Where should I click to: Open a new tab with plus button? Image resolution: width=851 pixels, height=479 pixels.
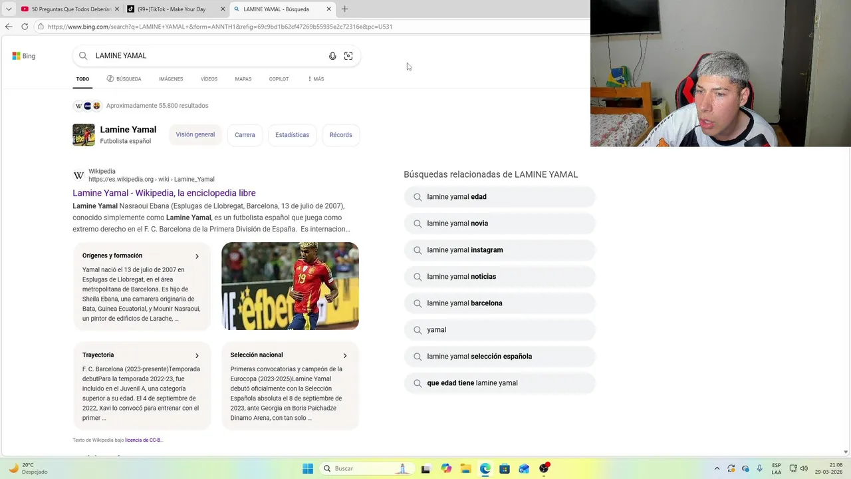point(344,9)
